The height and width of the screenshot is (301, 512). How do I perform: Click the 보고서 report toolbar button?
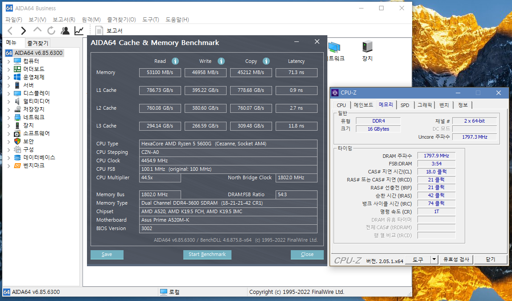109,31
